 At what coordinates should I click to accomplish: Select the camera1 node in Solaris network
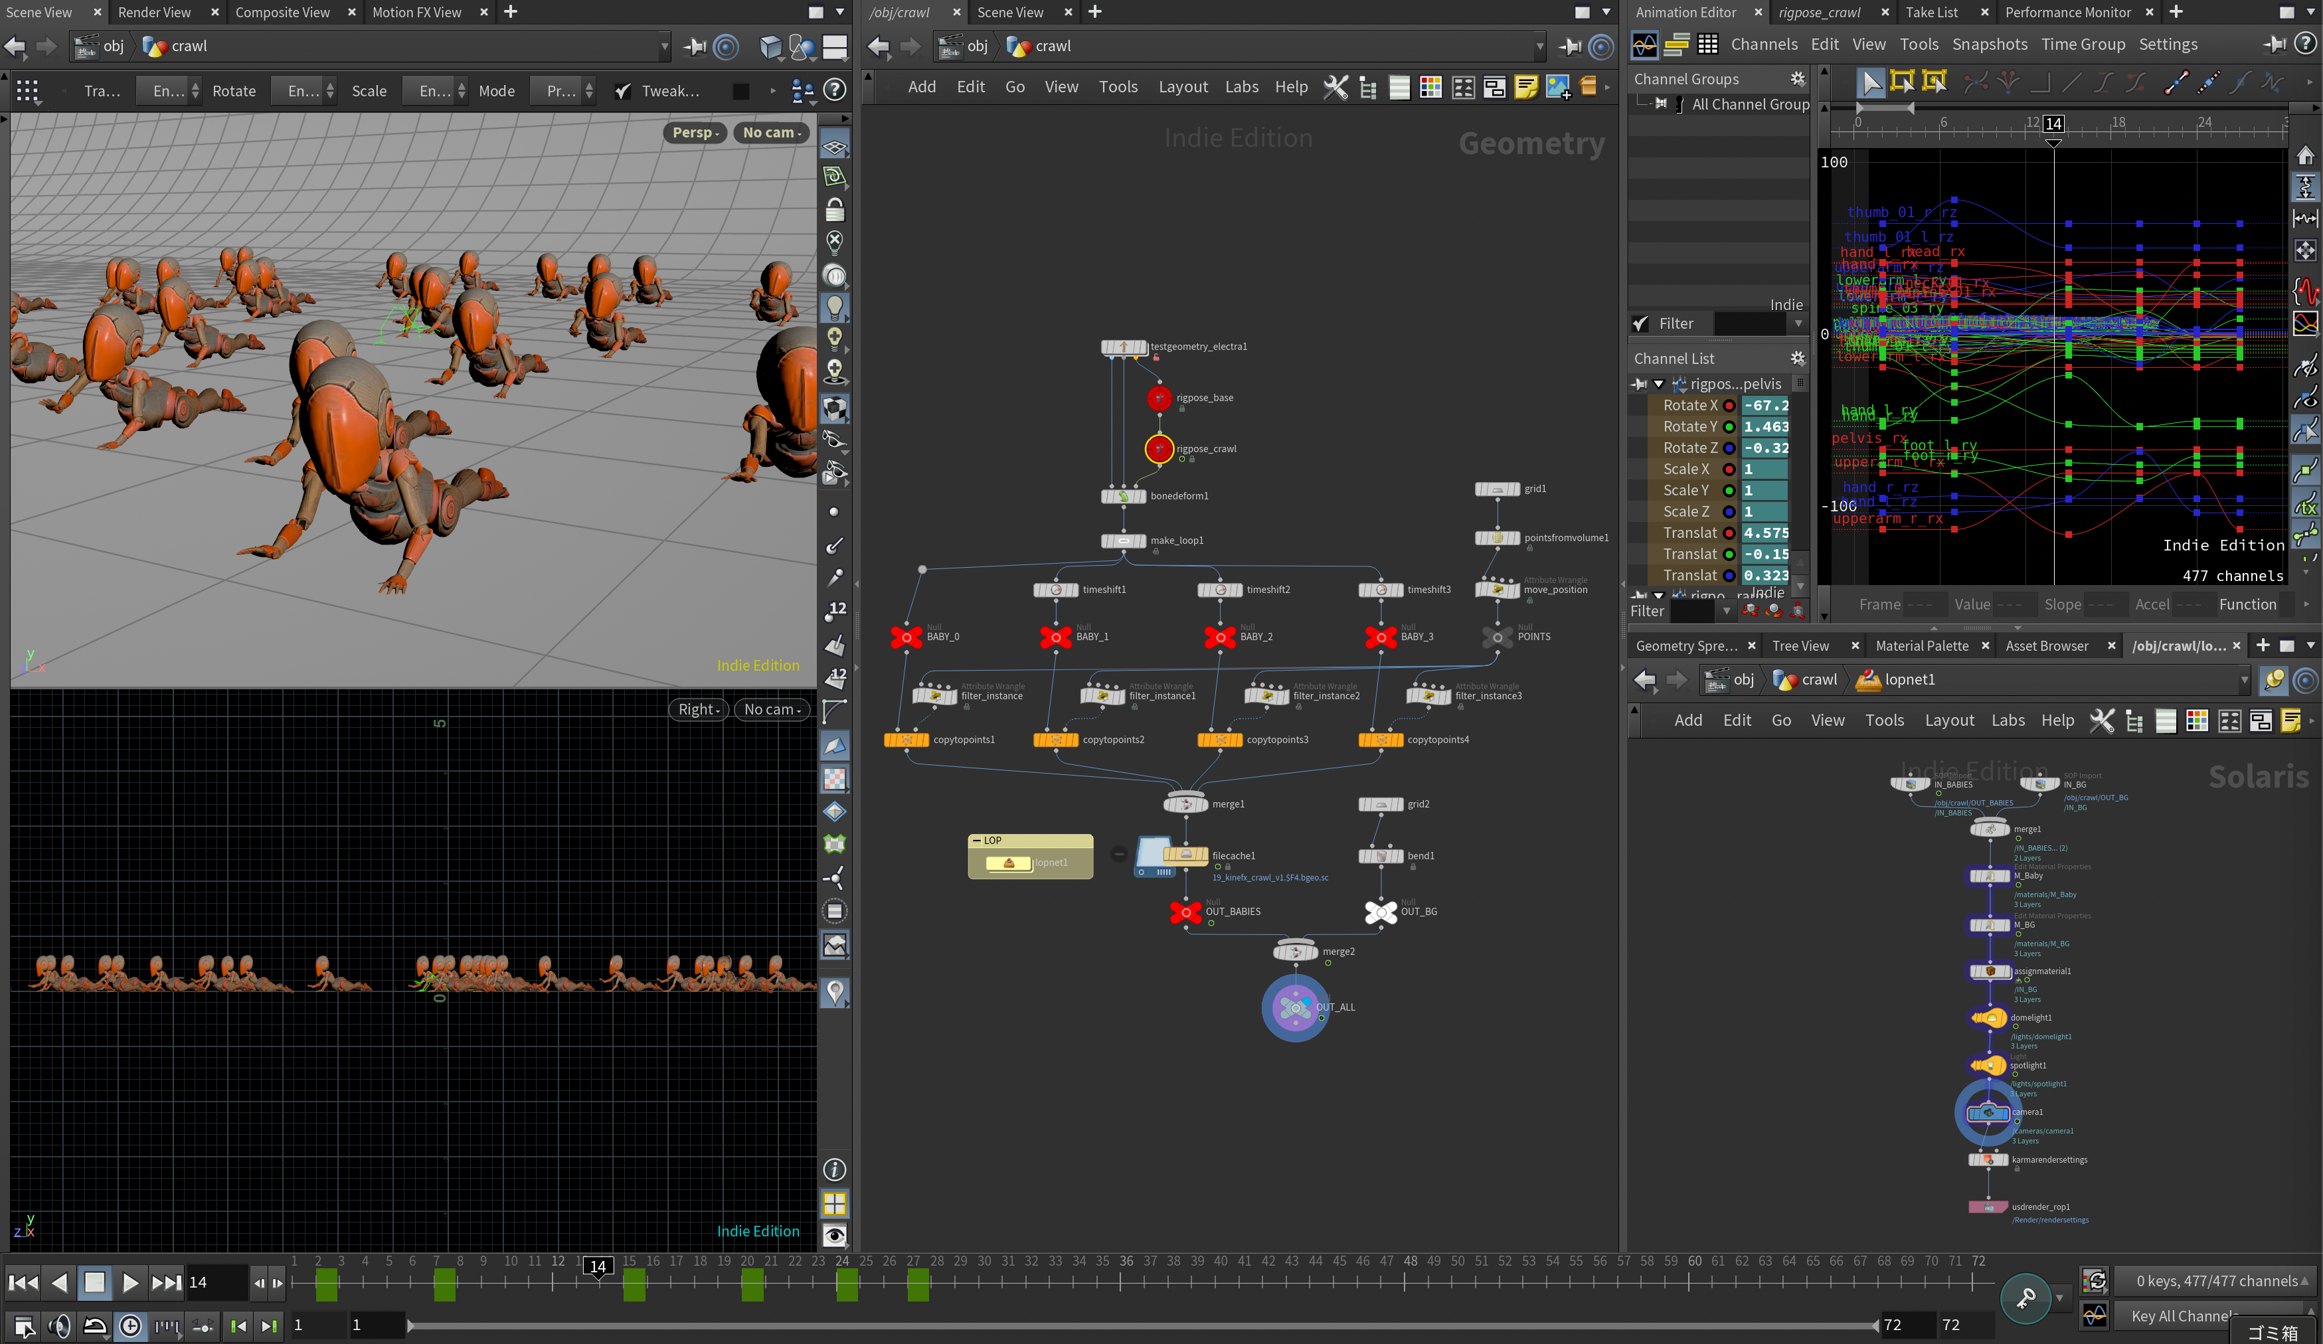(x=1988, y=1114)
